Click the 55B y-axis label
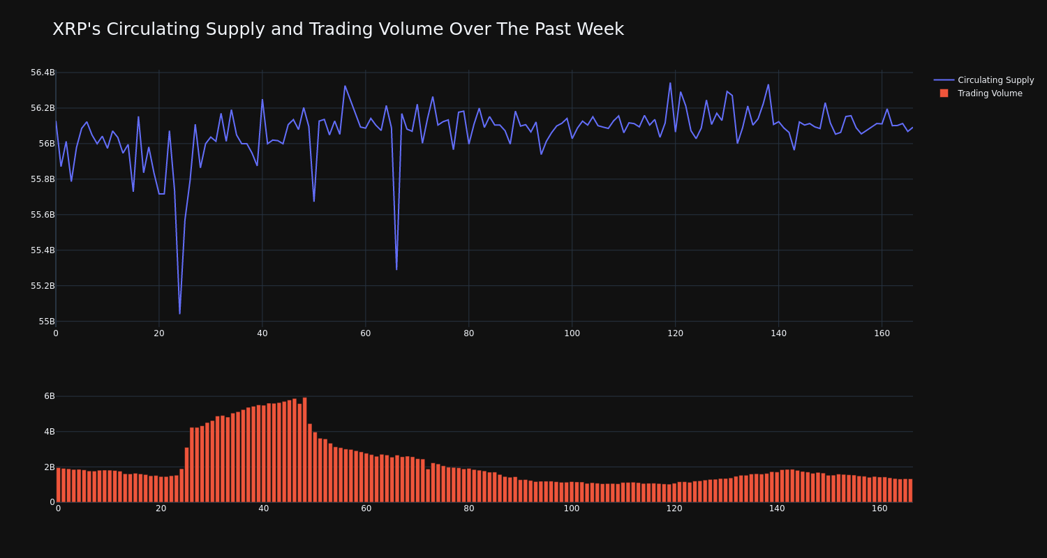This screenshot has width=1047, height=558. tap(47, 322)
